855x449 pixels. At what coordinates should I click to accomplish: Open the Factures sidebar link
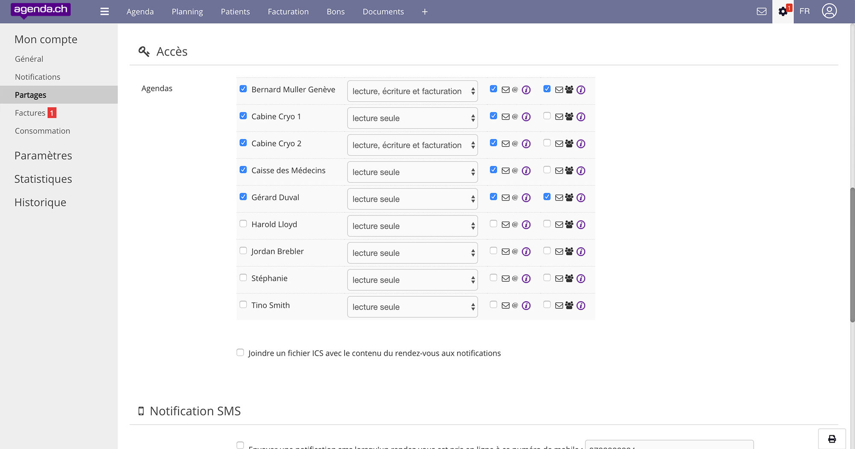30,113
